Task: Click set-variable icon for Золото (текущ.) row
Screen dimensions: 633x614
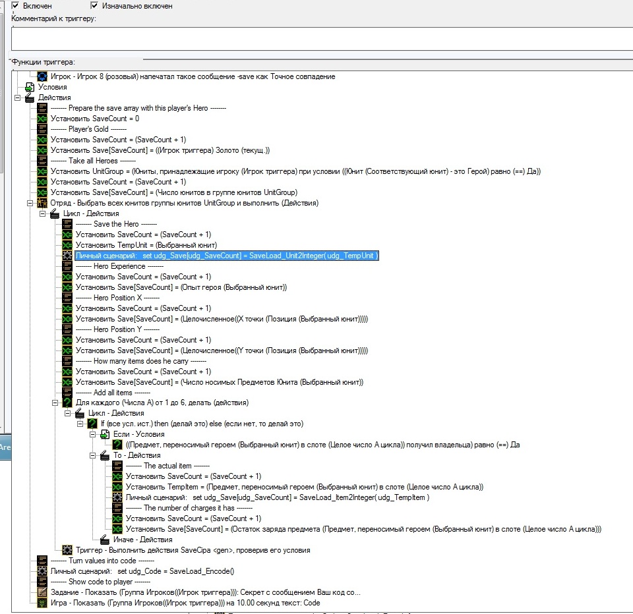Action: [42, 150]
